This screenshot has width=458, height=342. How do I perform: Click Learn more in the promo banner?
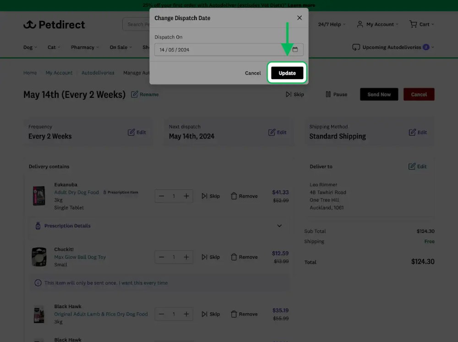click(301, 5)
